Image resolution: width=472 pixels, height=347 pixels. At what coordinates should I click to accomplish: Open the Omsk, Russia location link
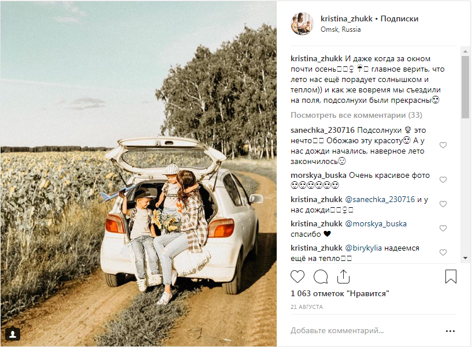coord(340,29)
